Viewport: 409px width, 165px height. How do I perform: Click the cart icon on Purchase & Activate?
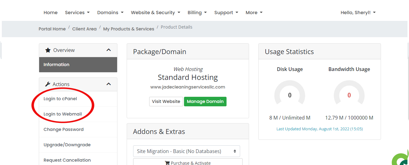click(x=167, y=163)
